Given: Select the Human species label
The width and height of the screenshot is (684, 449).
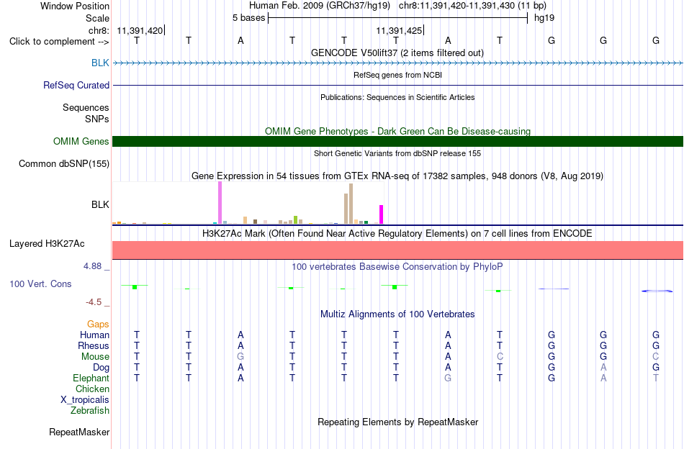Looking at the screenshot, I should (94, 335).
